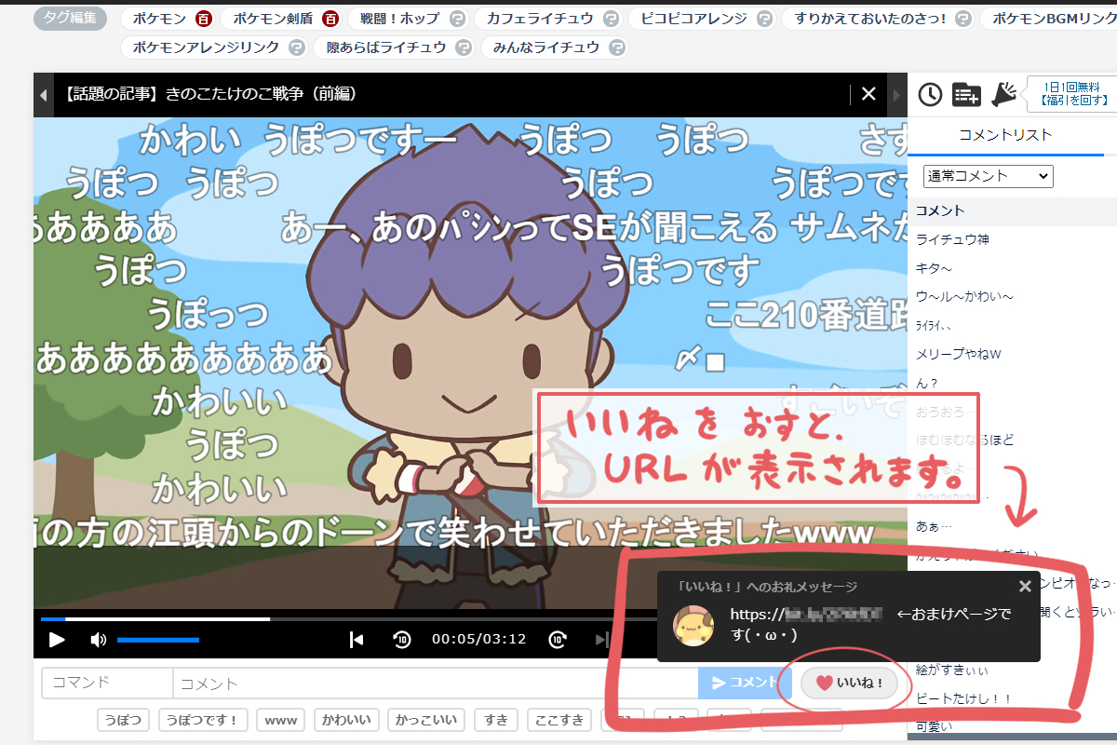Click the search icon beside カフェライチュウ tag
This screenshot has width=1117, height=745.
pyautogui.click(x=611, y=19)
